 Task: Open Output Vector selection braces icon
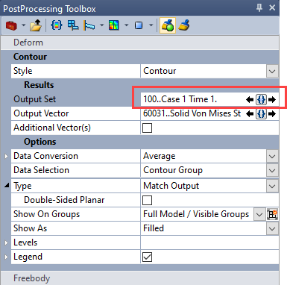[261, 114]
